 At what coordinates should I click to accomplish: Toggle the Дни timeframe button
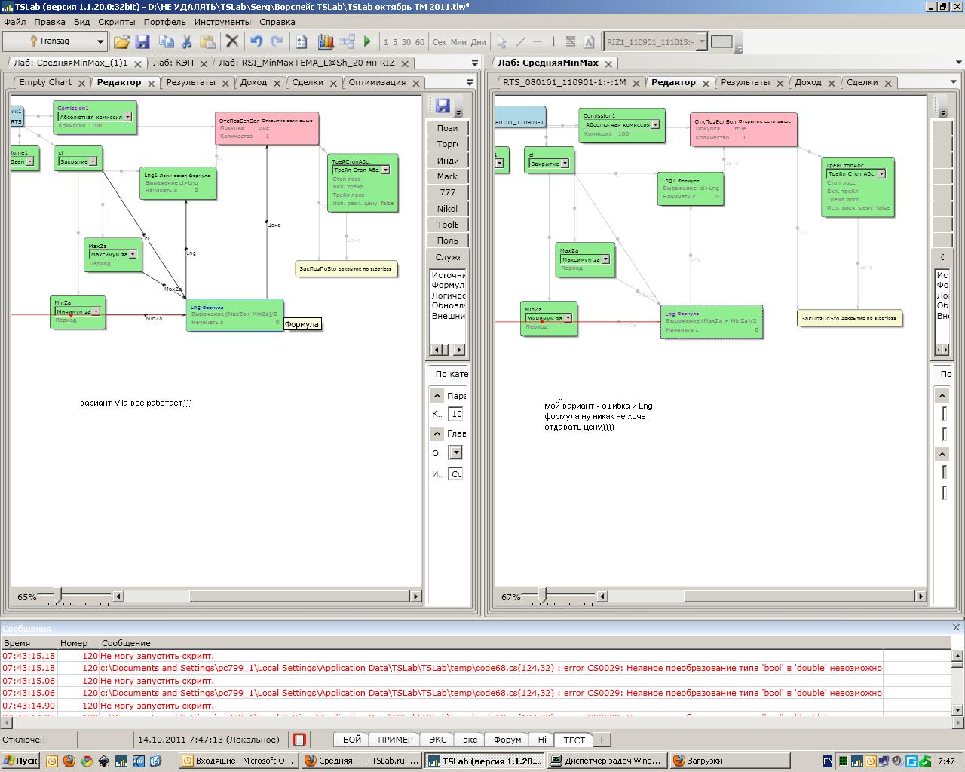point(479,42)
